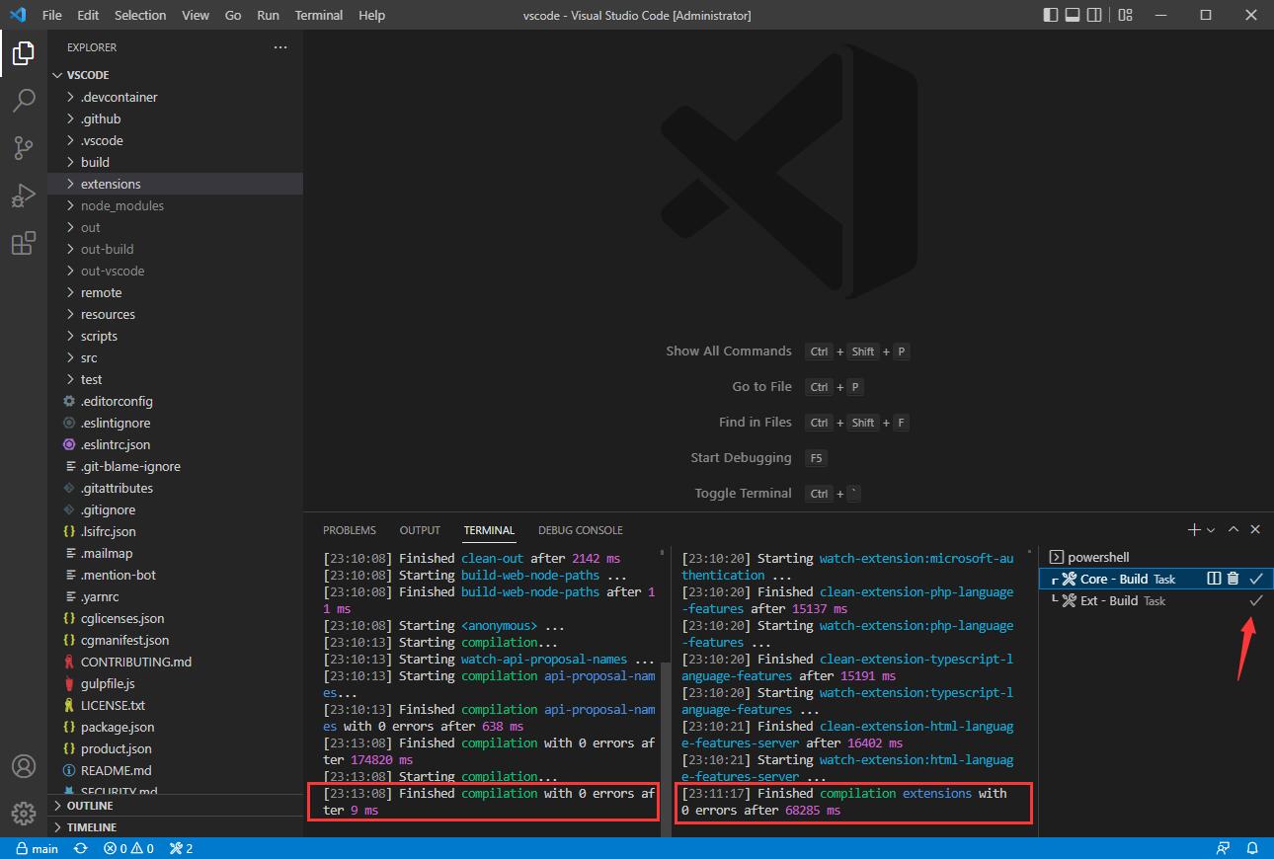
Task: Click the new terminal plus icon
Action: coord(1194,530)
